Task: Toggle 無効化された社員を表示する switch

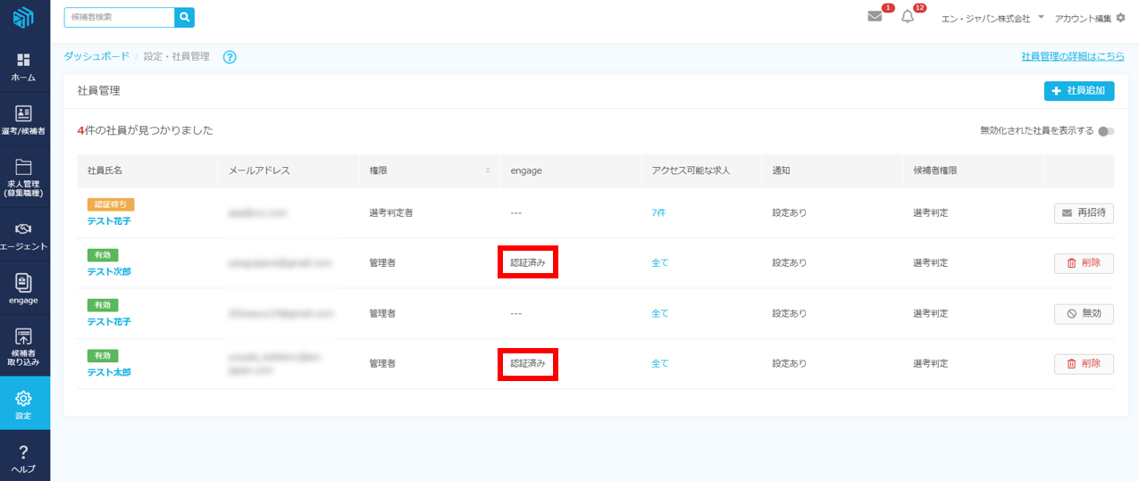Action: click(x=1106, y=131)
